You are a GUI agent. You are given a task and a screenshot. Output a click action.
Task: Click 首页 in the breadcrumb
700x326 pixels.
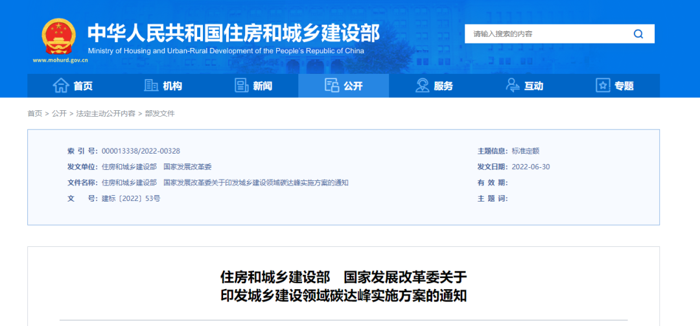pos(34,113)
